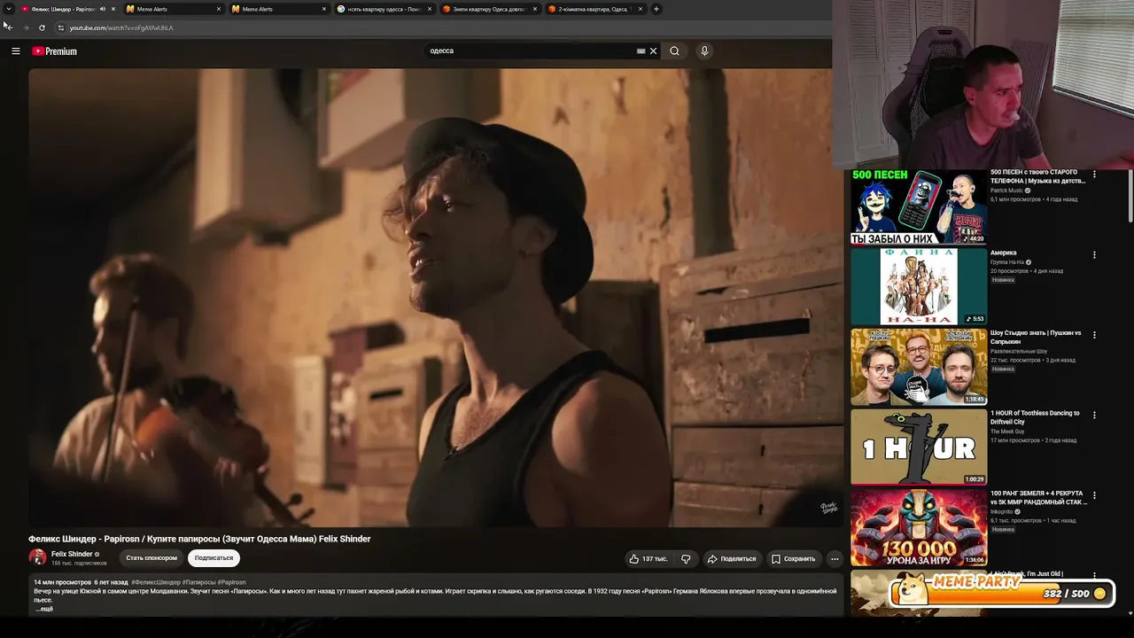Screen dimensions: 1134x638
Task: Start voice search with microphone
Action: click(x=704, y=51)
